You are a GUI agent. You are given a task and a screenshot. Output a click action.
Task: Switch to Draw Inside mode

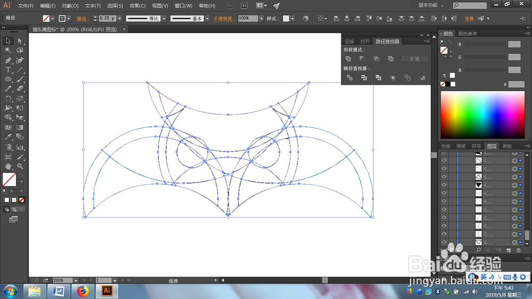[x=21, y=210]
